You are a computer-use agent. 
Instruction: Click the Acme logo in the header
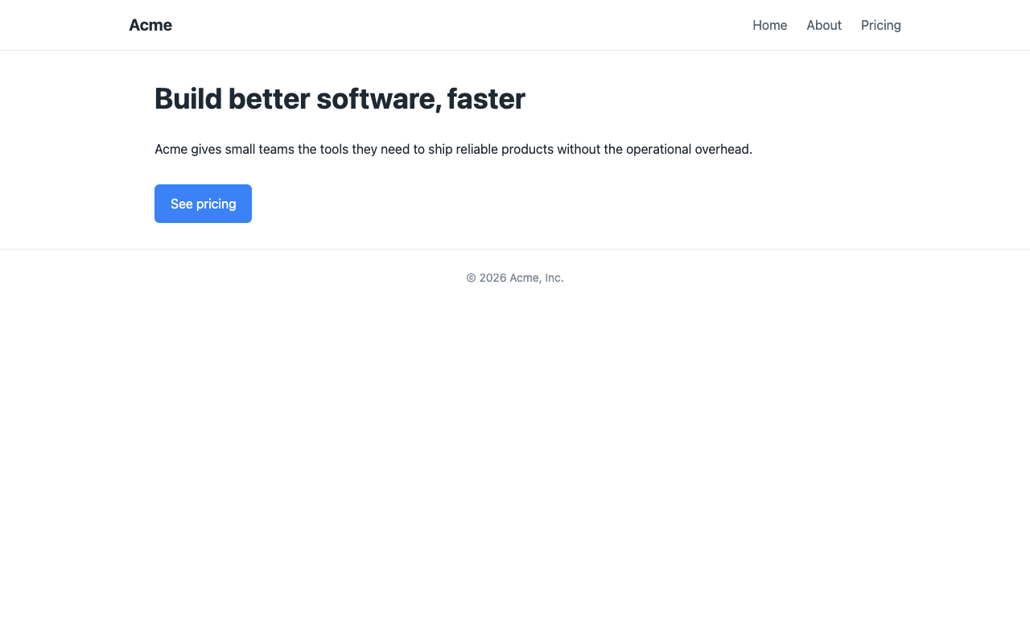(x=150, y=25)
